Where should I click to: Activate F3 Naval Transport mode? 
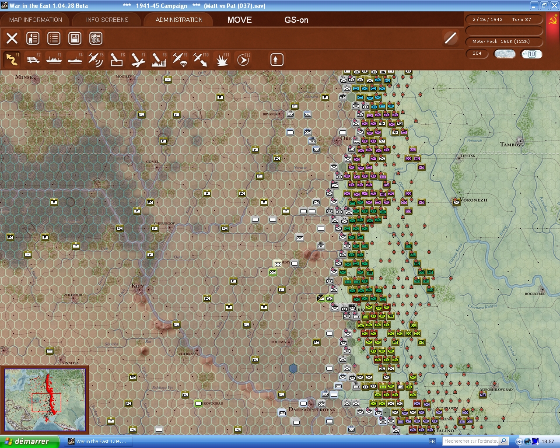(x=54, y=59)
